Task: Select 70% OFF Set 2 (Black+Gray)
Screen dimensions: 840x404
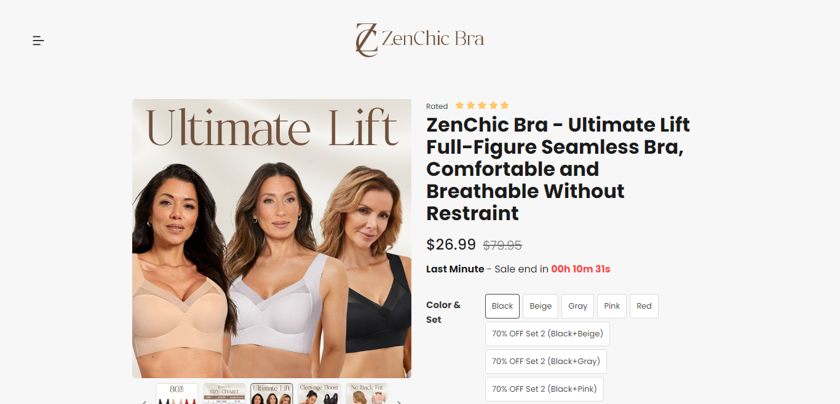Action: pos(546,362)
